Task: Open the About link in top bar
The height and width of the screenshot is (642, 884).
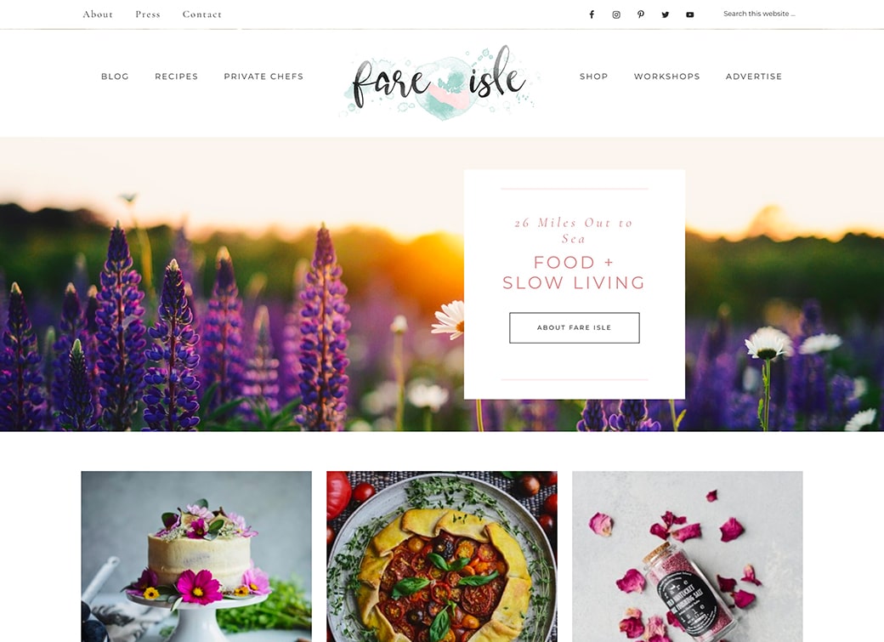Action: (98, 14)
